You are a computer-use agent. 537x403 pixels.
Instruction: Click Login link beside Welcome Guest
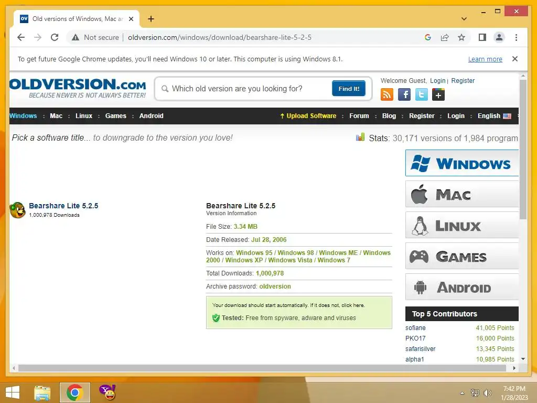[438, 80]
